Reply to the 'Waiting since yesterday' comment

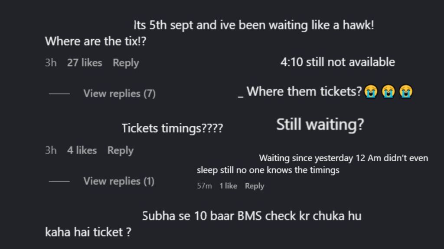[255, 186]
